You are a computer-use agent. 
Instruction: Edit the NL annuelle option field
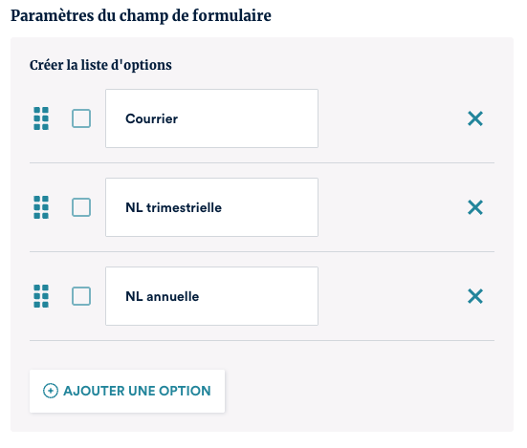[211, 296]
